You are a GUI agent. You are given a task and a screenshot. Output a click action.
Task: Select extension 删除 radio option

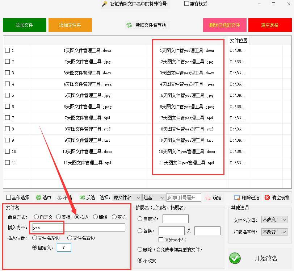pos(140,249)
